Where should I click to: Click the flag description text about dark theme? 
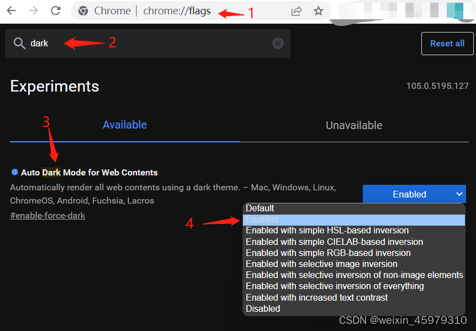[x=173, y=194]
